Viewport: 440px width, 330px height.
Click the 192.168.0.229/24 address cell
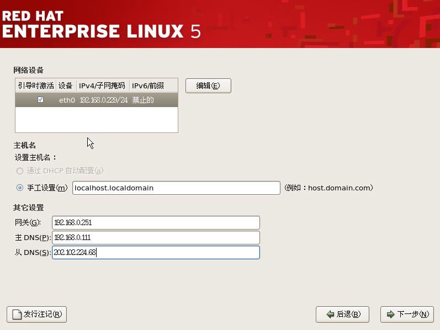103,100
